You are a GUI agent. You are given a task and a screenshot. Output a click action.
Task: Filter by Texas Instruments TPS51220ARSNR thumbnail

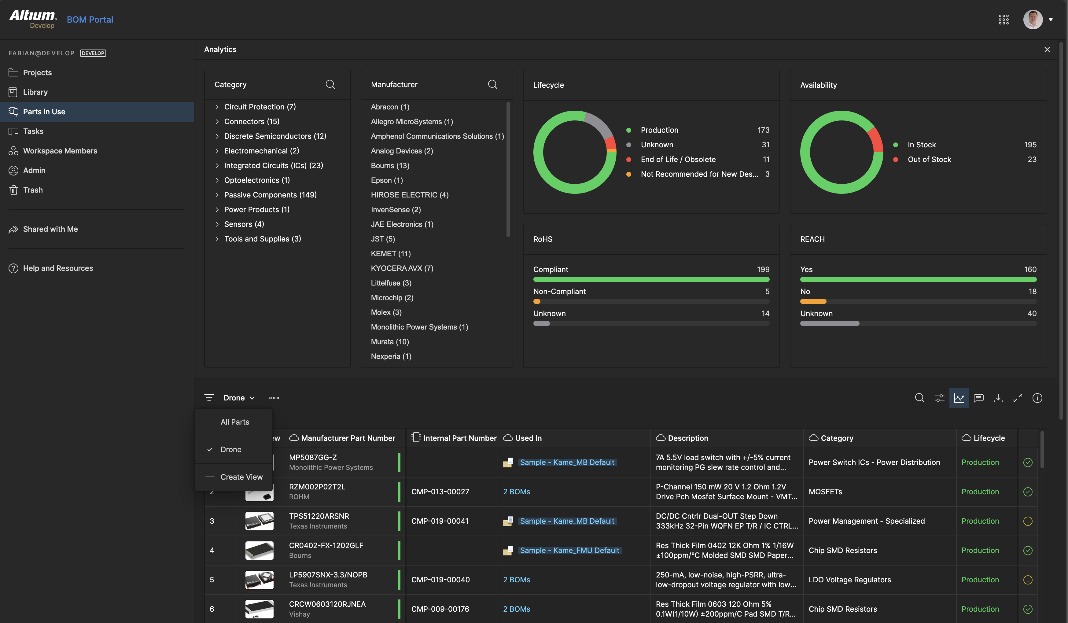pos(259,521)
